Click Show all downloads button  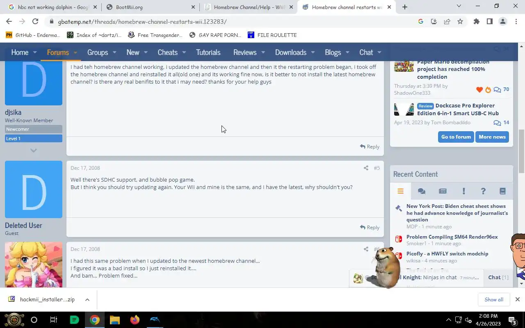pyautogui.click(x=494, y=300)
